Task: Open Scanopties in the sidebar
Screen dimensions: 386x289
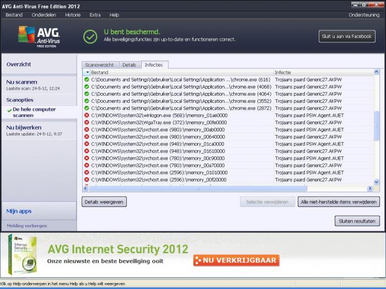Action: pos(20,100)
